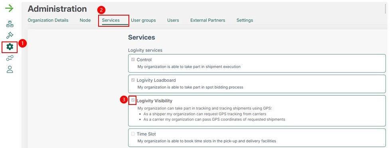Click the Services section heading
Viewport: 391px width, 148px height.
tap(141, 37)
